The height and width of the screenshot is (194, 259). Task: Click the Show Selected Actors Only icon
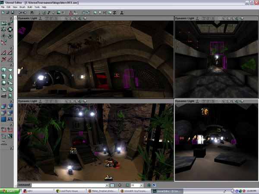(x=3, y=130)
